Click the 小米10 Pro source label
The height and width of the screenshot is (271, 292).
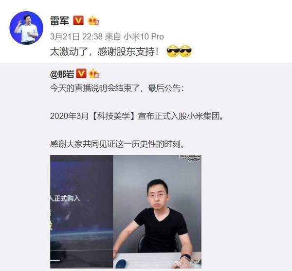tap(144, 36)
